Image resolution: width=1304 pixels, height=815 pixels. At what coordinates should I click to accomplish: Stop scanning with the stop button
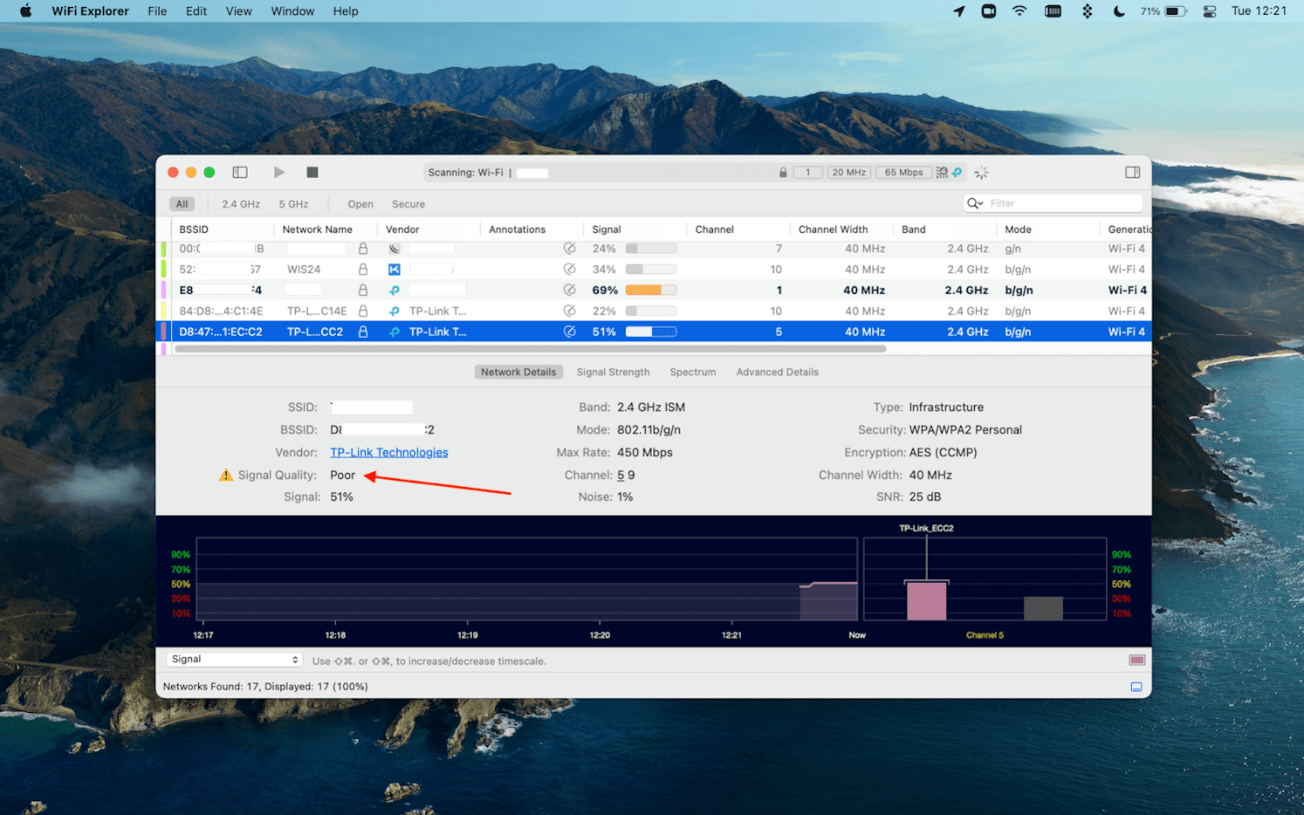(312, 173)
